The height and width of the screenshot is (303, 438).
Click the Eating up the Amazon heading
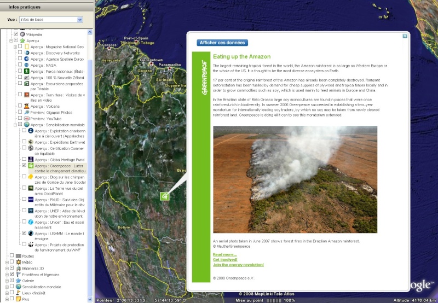[x=241, y=57]
